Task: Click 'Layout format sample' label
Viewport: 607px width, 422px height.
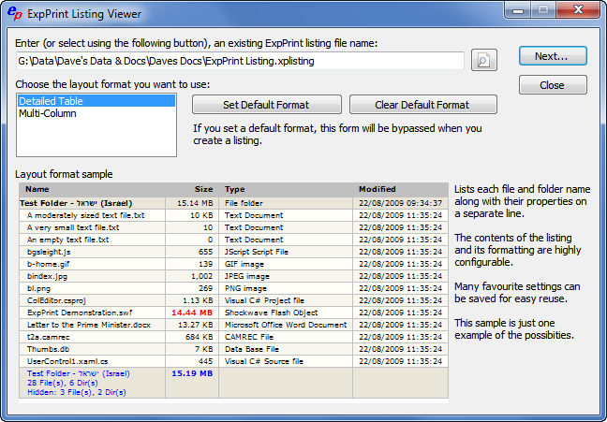Action: [x=64, y=174]
